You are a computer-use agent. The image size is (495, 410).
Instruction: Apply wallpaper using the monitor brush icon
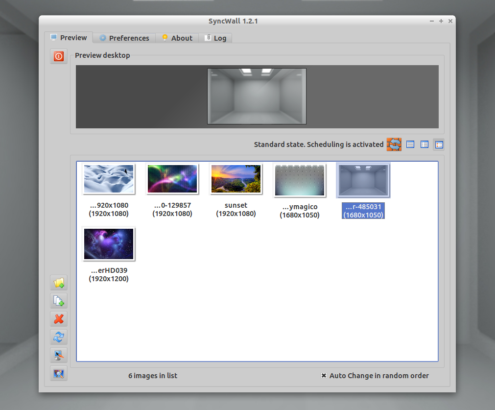pos(58,355)
